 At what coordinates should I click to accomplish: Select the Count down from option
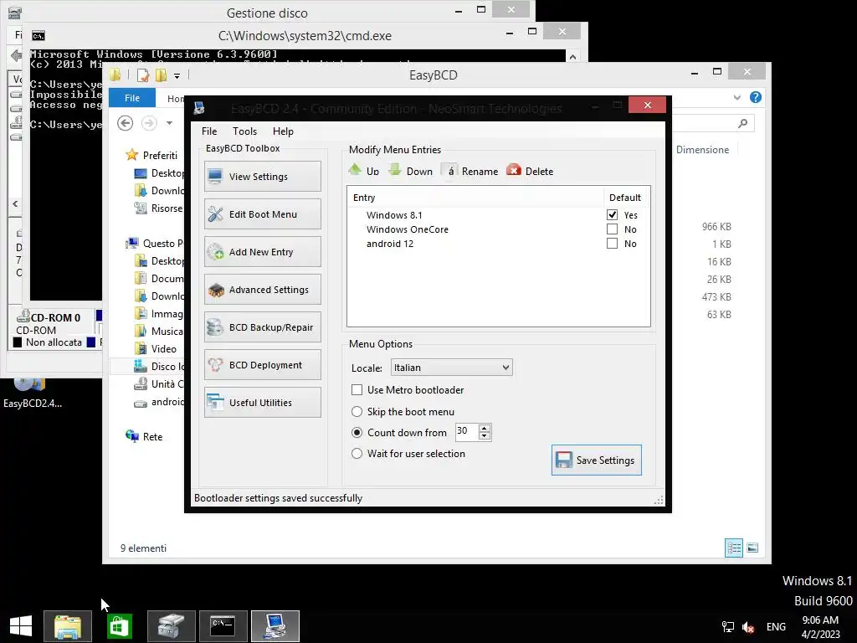coord(357,433)
